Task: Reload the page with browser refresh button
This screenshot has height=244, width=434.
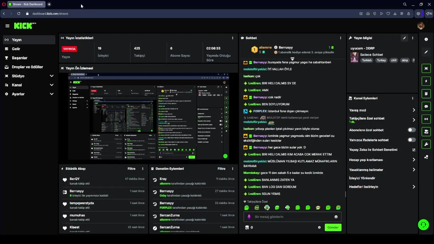Action: point(19,14)
